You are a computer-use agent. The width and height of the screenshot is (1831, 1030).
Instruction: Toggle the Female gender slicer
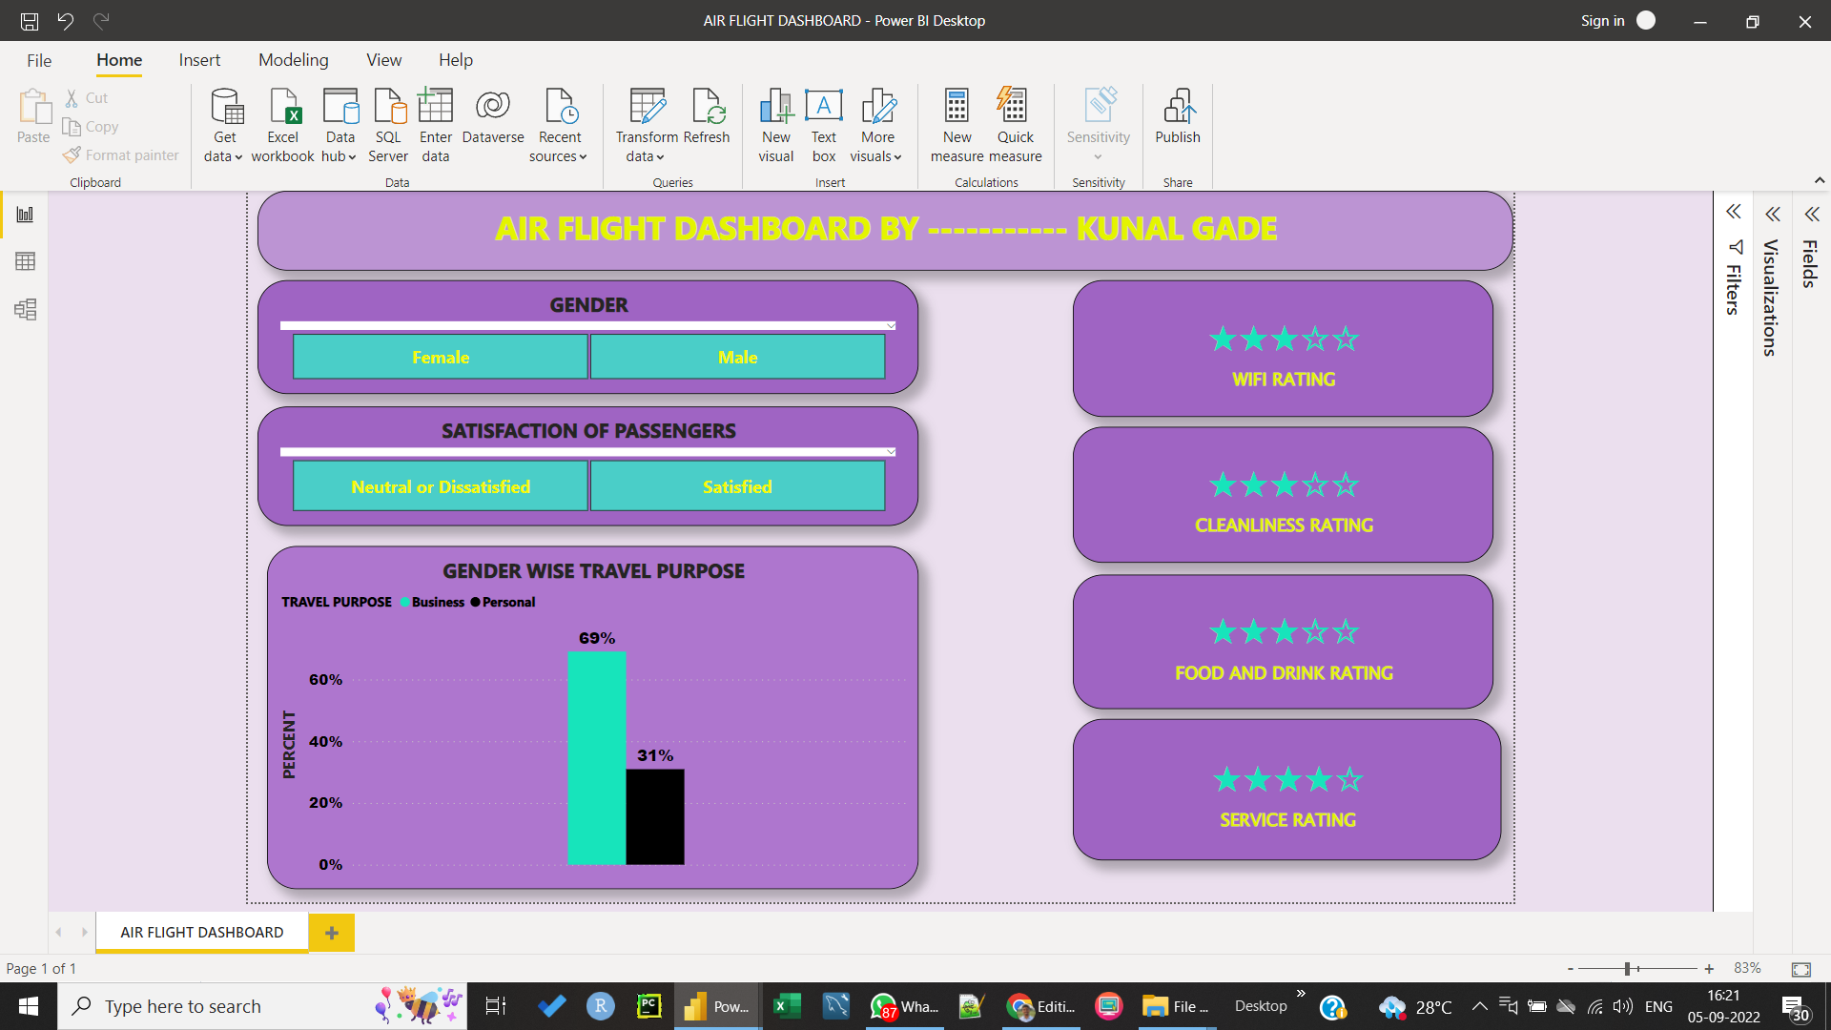point(441,357)
